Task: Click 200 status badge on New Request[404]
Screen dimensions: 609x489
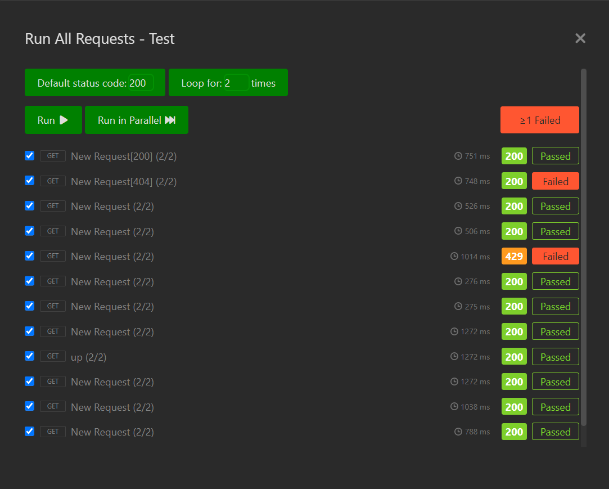Action: (514, 181)
